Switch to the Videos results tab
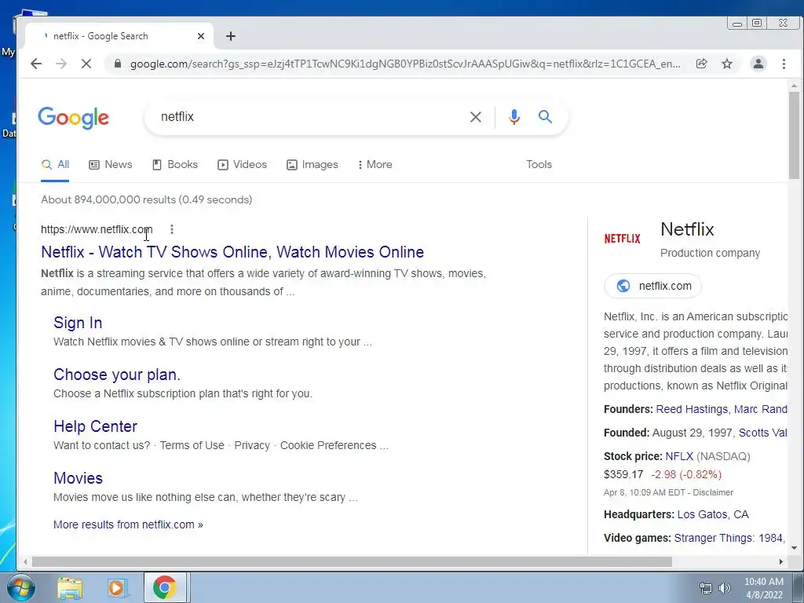The width and height of the screenshot is (804, 603). pyautogui.click(x=242, y=165)
